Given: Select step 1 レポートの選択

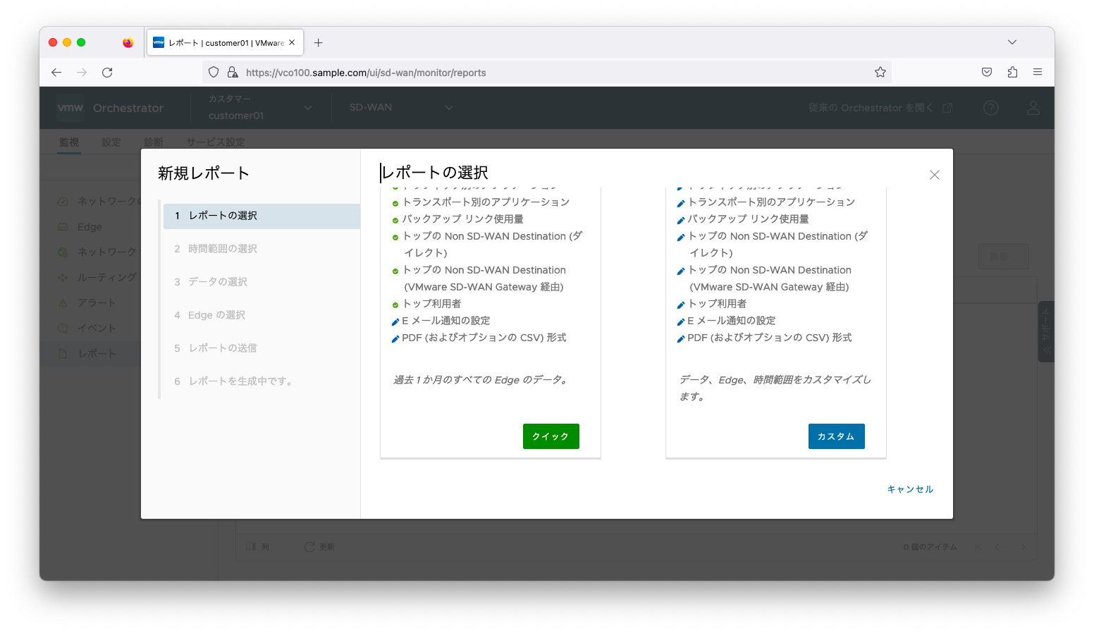Looking at the screenshot, I should point(262,216).
